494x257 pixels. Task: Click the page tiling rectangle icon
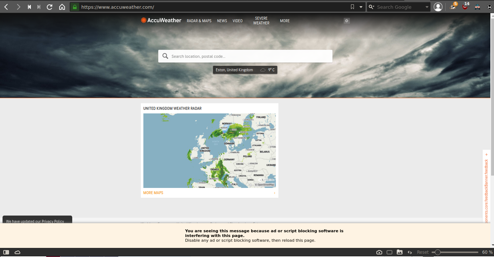point(389,252)
